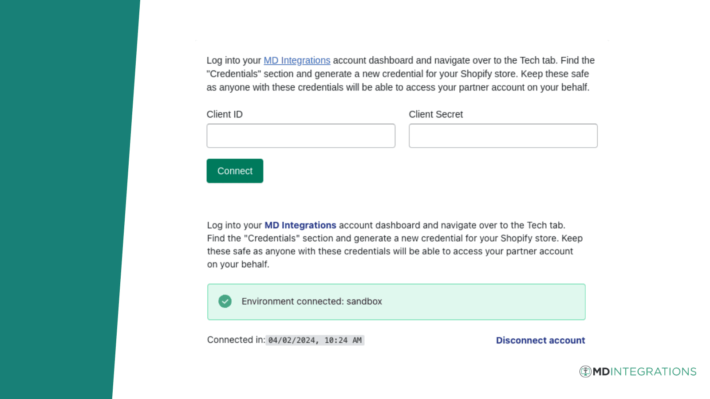Click the MD Integrations brand mark bottom right
The height and width of the screenshot is (399, 710).
pyautogui.click(x=638, y=372)
